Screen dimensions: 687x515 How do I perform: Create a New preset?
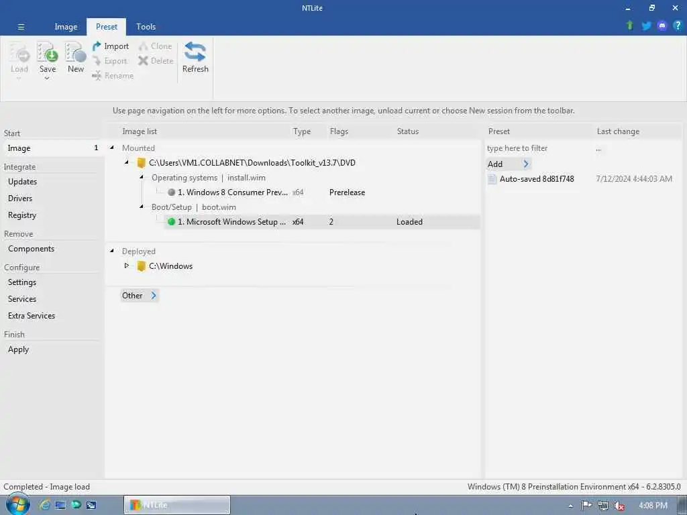point(75,57)
